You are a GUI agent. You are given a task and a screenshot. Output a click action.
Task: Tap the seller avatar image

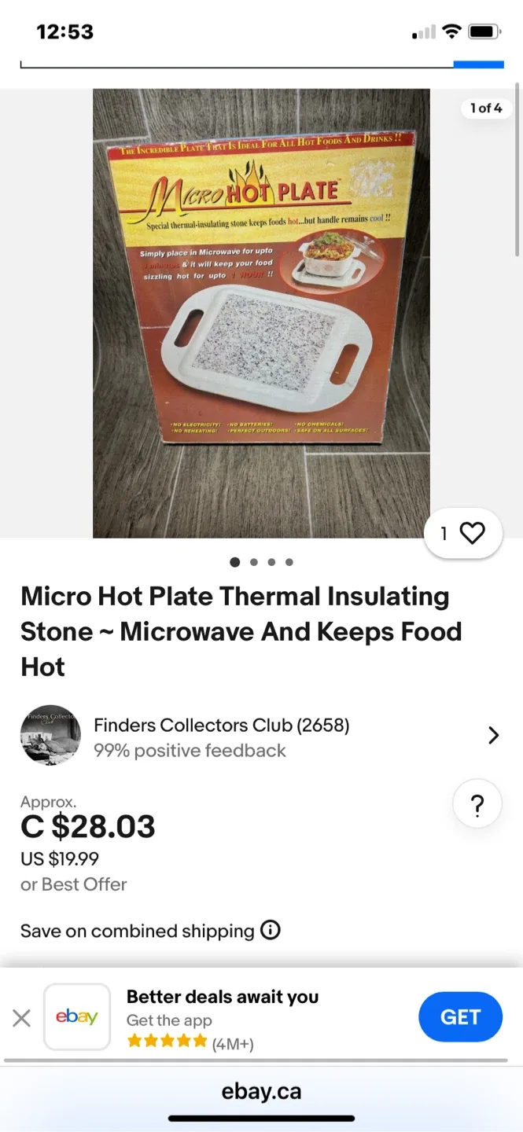(x=50, y=735)
